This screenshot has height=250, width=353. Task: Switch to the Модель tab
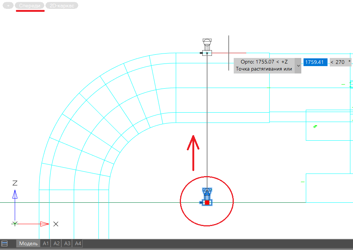[x=28, y=243]
